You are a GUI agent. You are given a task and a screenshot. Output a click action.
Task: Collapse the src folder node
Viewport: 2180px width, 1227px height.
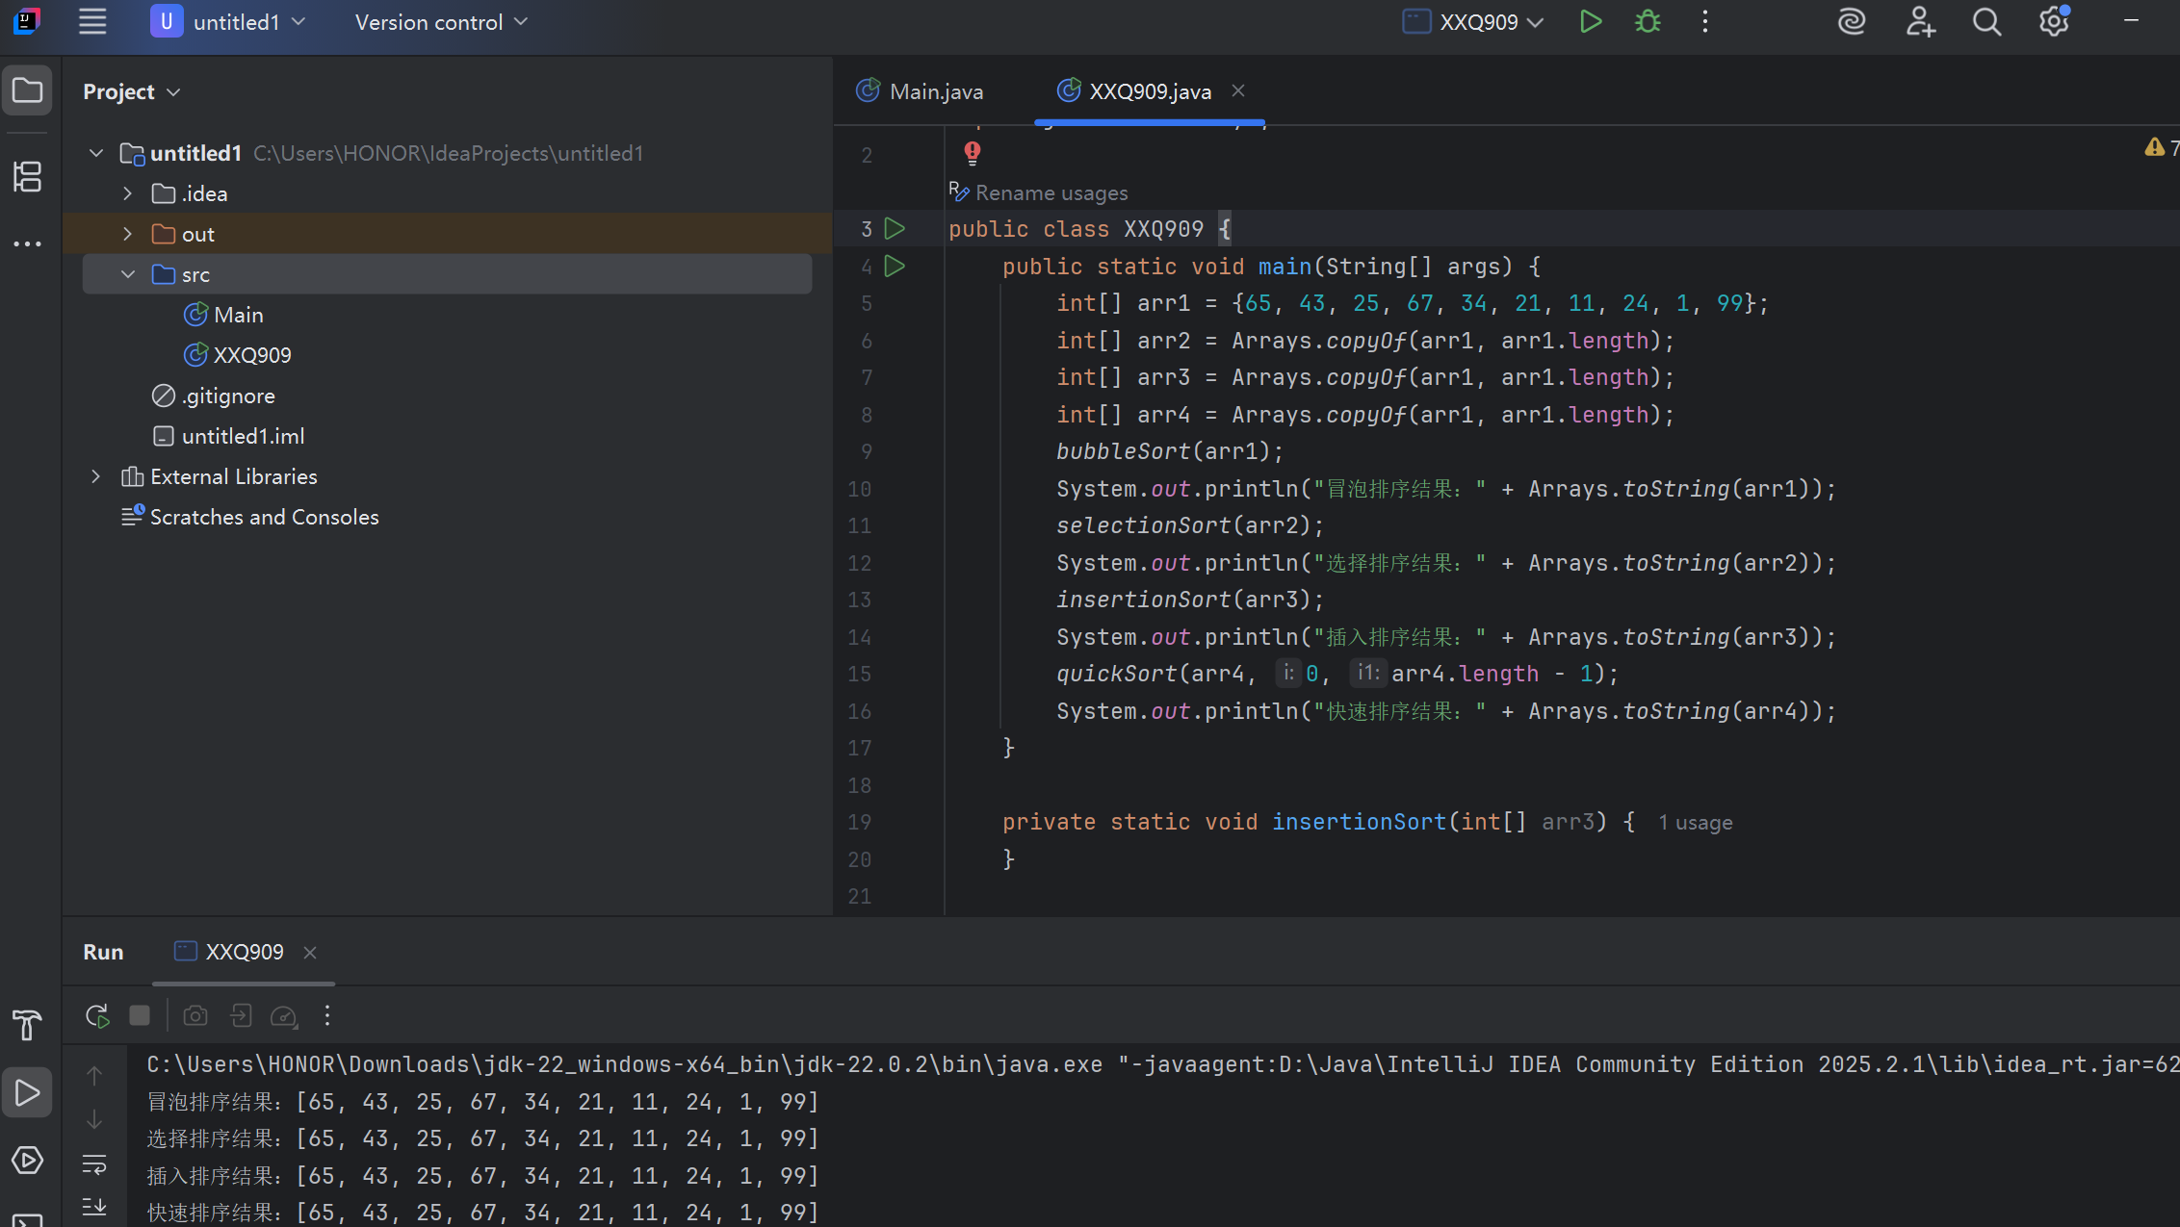127,274
